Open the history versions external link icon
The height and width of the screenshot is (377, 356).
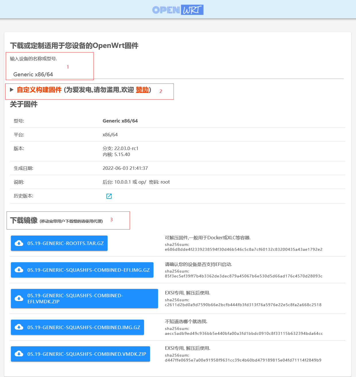pyautogui.click(x=109, y=196)
